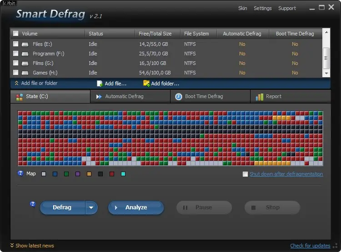The image size is (341, 252).
Task: Collapse the Add file or folder bar
Action: pyautogui.click(x=36, y=83)
